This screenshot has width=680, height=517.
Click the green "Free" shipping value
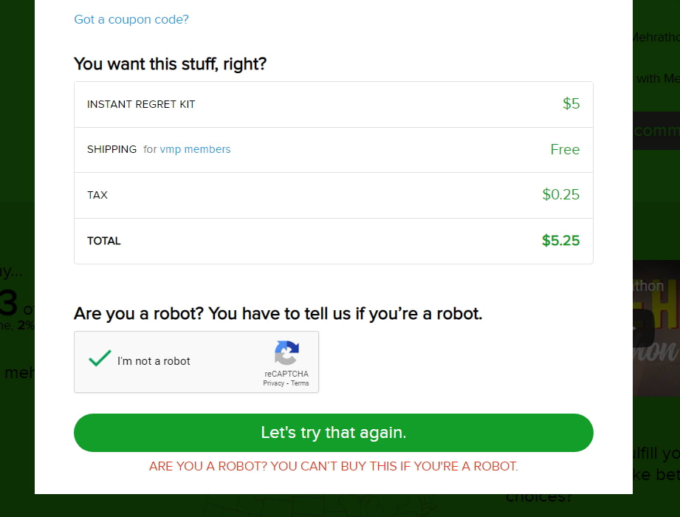tap(565, 149)
